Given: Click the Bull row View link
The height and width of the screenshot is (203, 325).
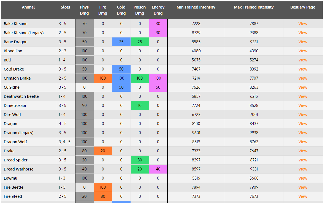Looking at the screenshot, I should coord(303,60).
